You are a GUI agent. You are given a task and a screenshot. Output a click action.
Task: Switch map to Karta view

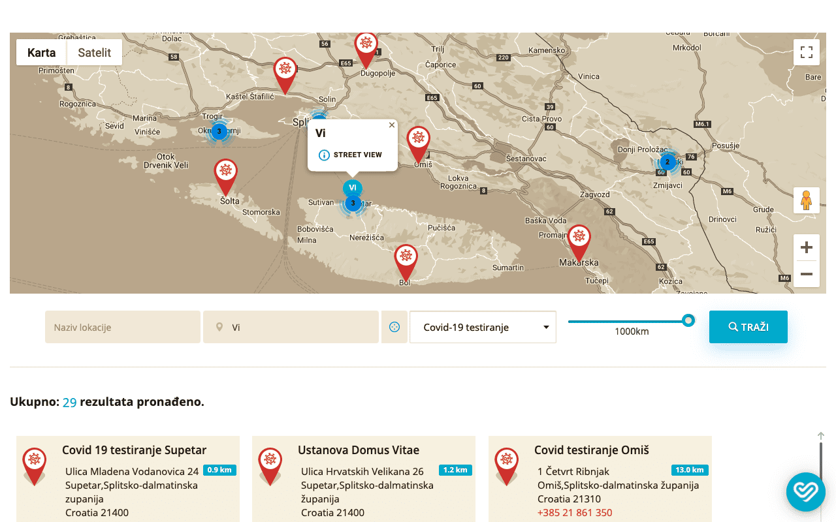tap(42, 53)
